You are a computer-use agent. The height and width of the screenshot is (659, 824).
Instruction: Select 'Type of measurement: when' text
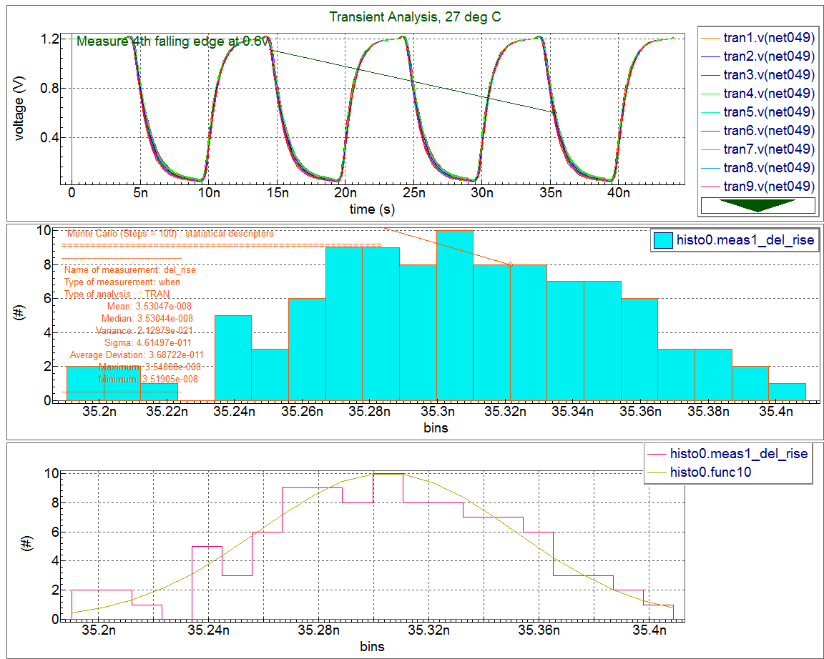tap(122, 282)
